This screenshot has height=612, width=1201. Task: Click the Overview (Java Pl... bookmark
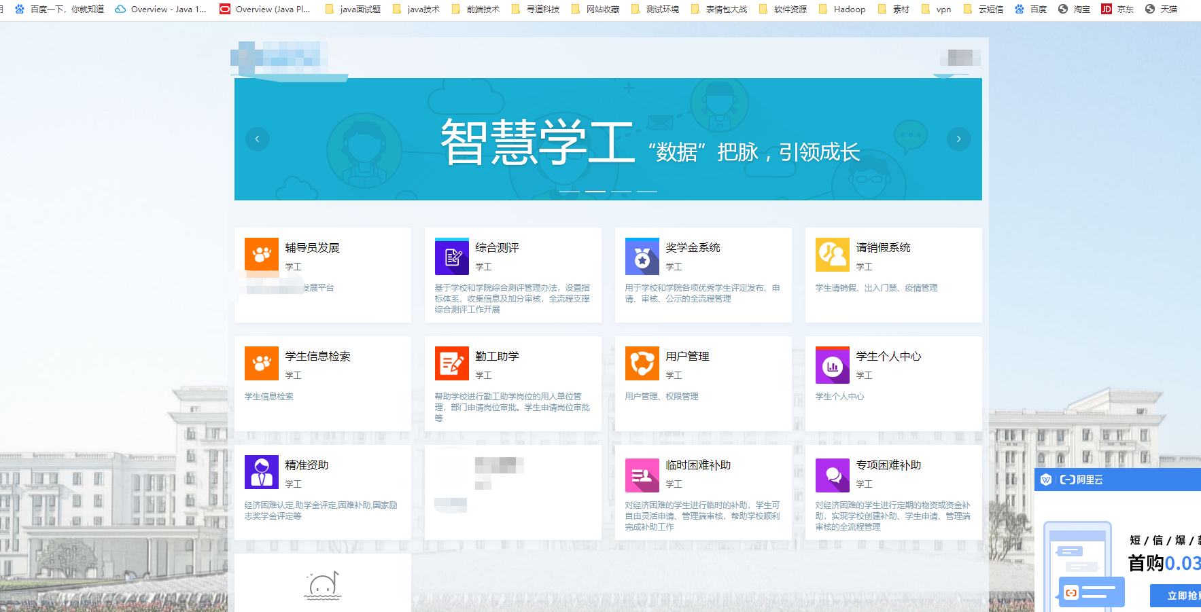pos(265,9)
